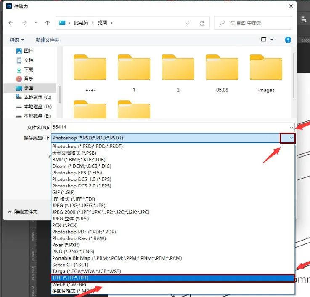Choose PNG (*.PNG;*.PNG) format
This screenshot has width=310, height=297.
coord(173,252)
